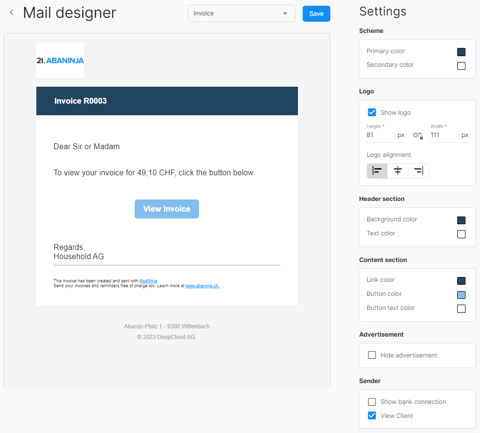Image resolution: width=480 pixels, height=433 pixels.
Task: Align logo to the right
Action: [418, 171]
